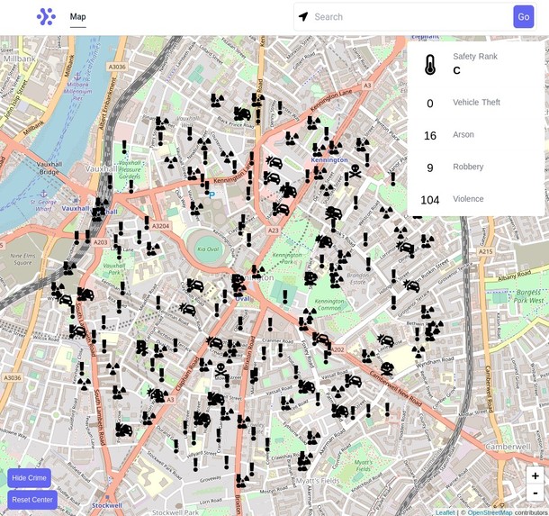Toggle the Hide Crime button
Screen dimensions: 549x516
point(29,478)
